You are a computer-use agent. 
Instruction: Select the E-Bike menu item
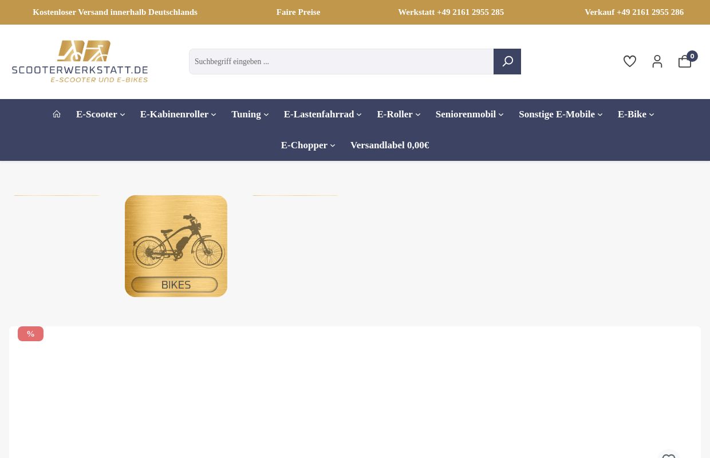pyautogui.click(x=636, y=114)
